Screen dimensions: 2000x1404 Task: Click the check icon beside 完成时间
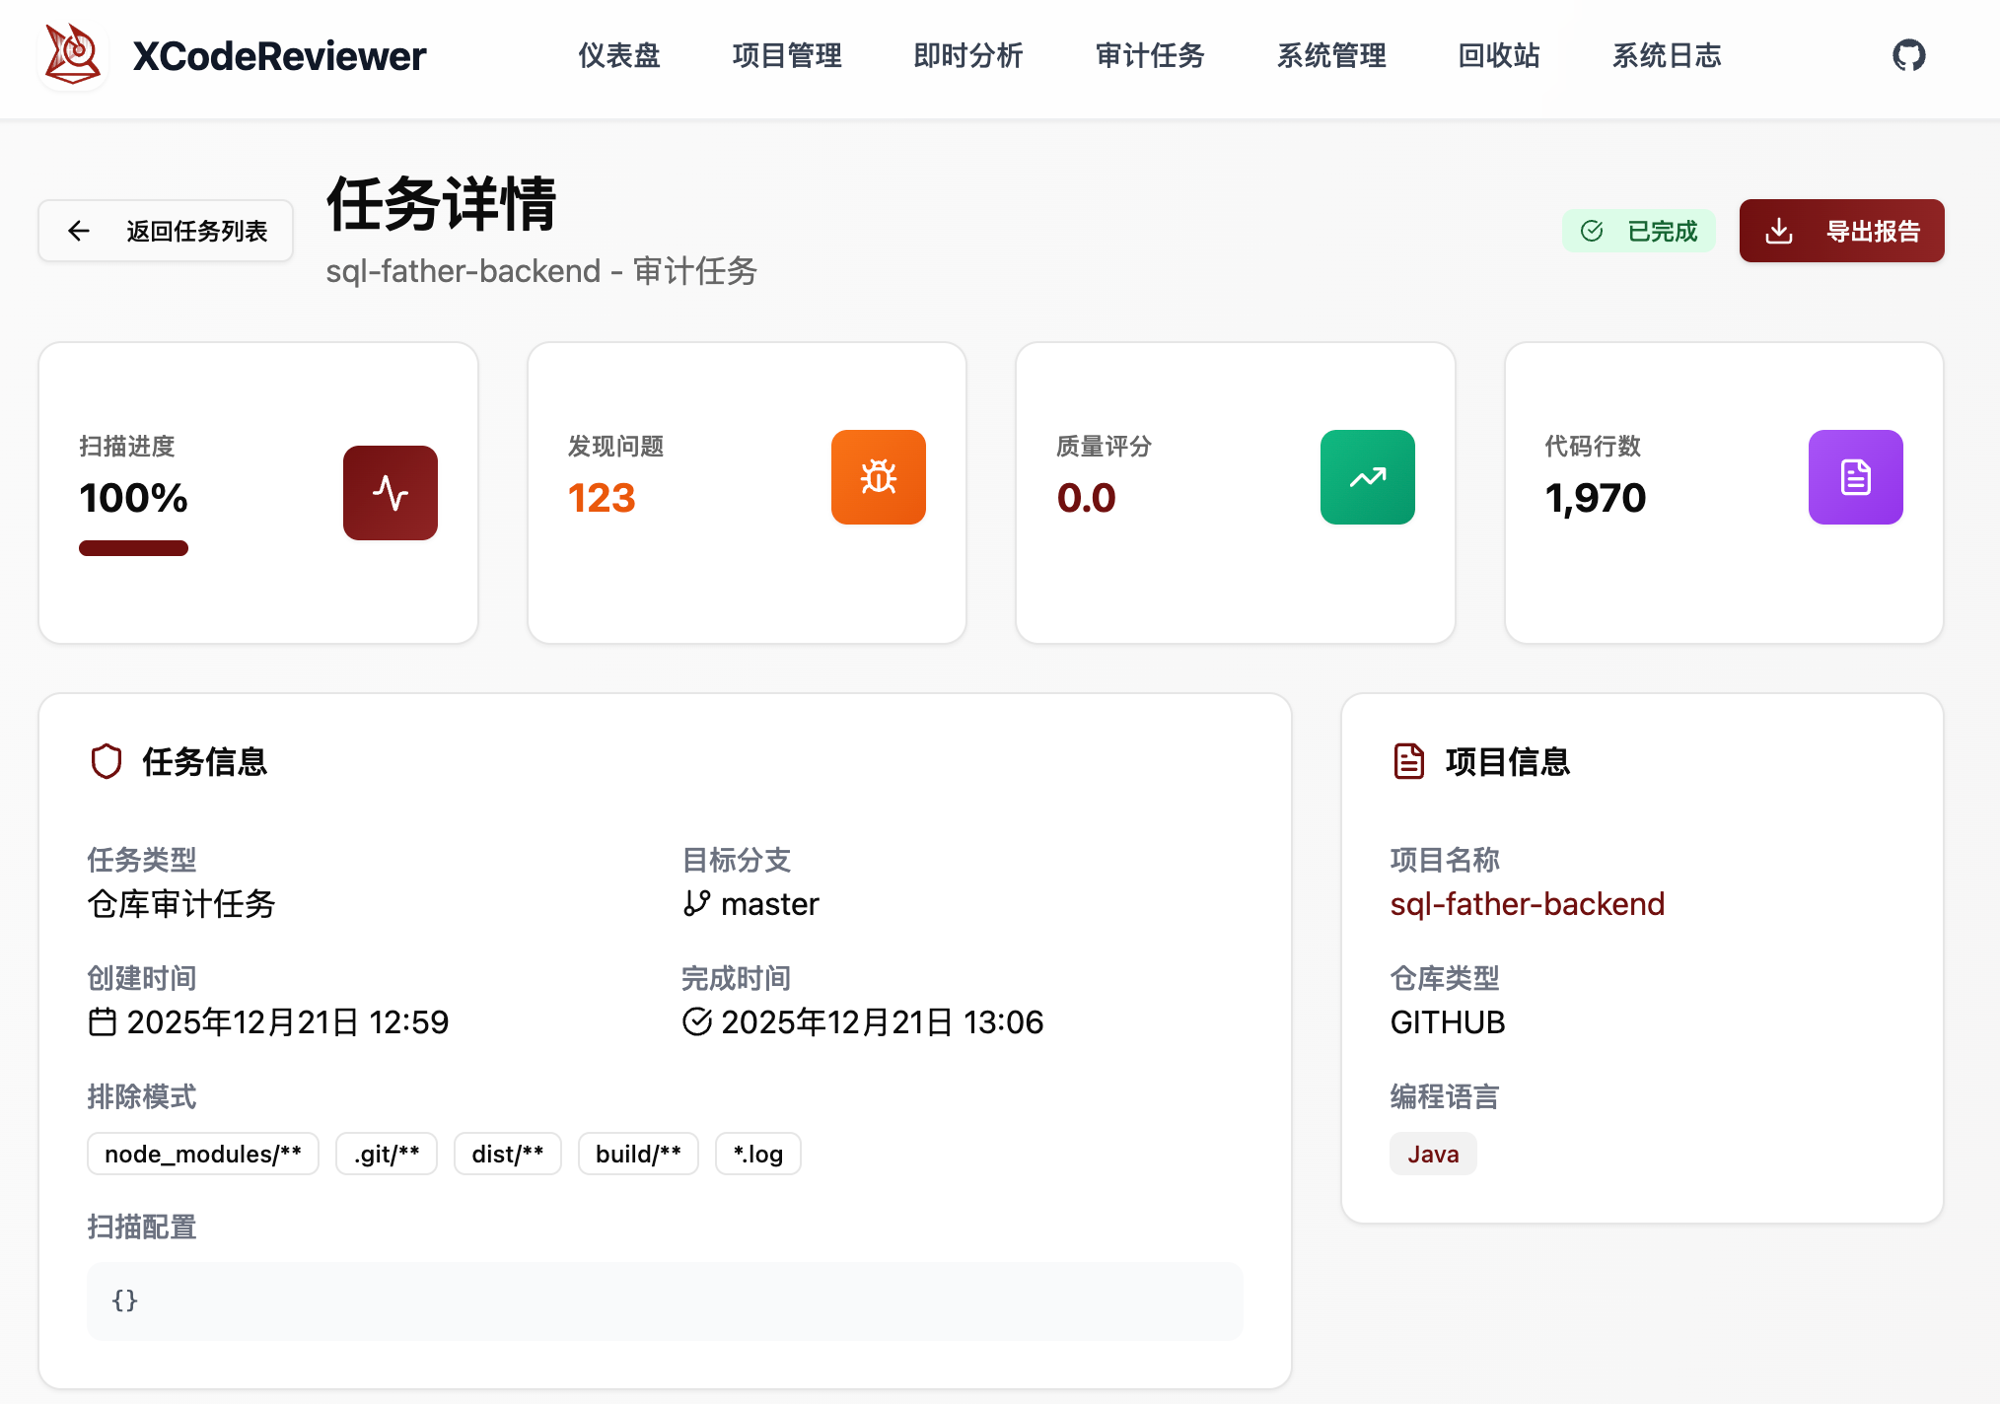(697, 1022)
